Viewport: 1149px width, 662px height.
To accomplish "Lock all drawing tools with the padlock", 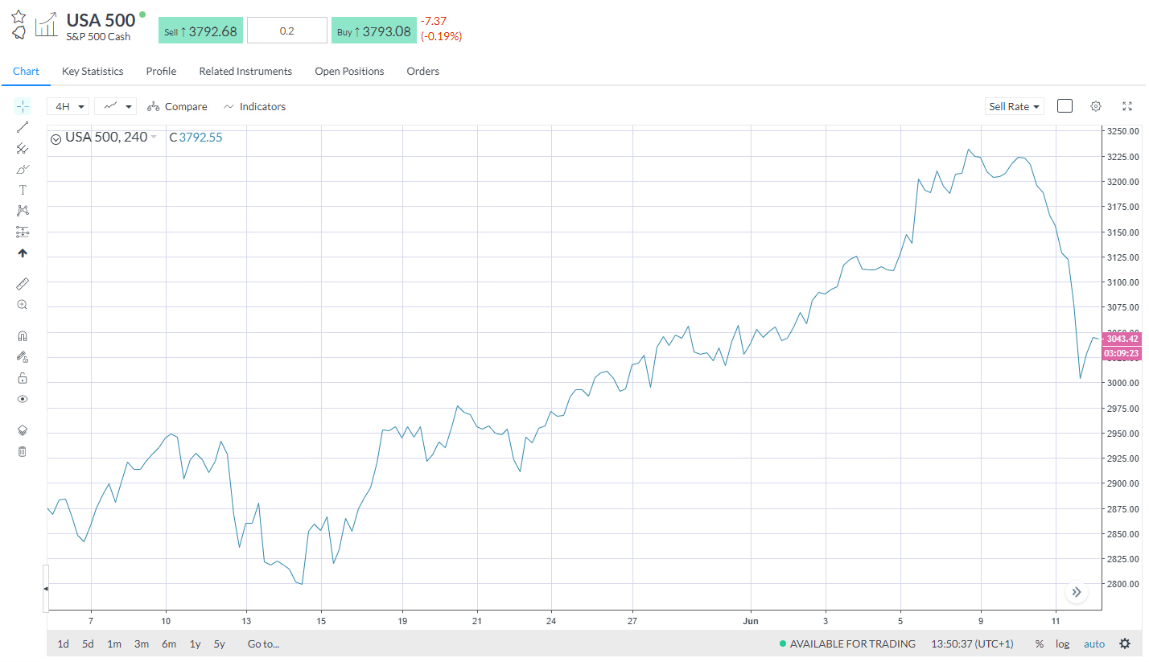I will [x=22, y=377].
